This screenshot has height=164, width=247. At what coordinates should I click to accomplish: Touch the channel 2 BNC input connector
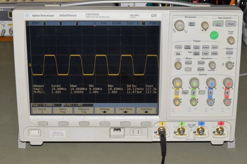pos(181,131)
